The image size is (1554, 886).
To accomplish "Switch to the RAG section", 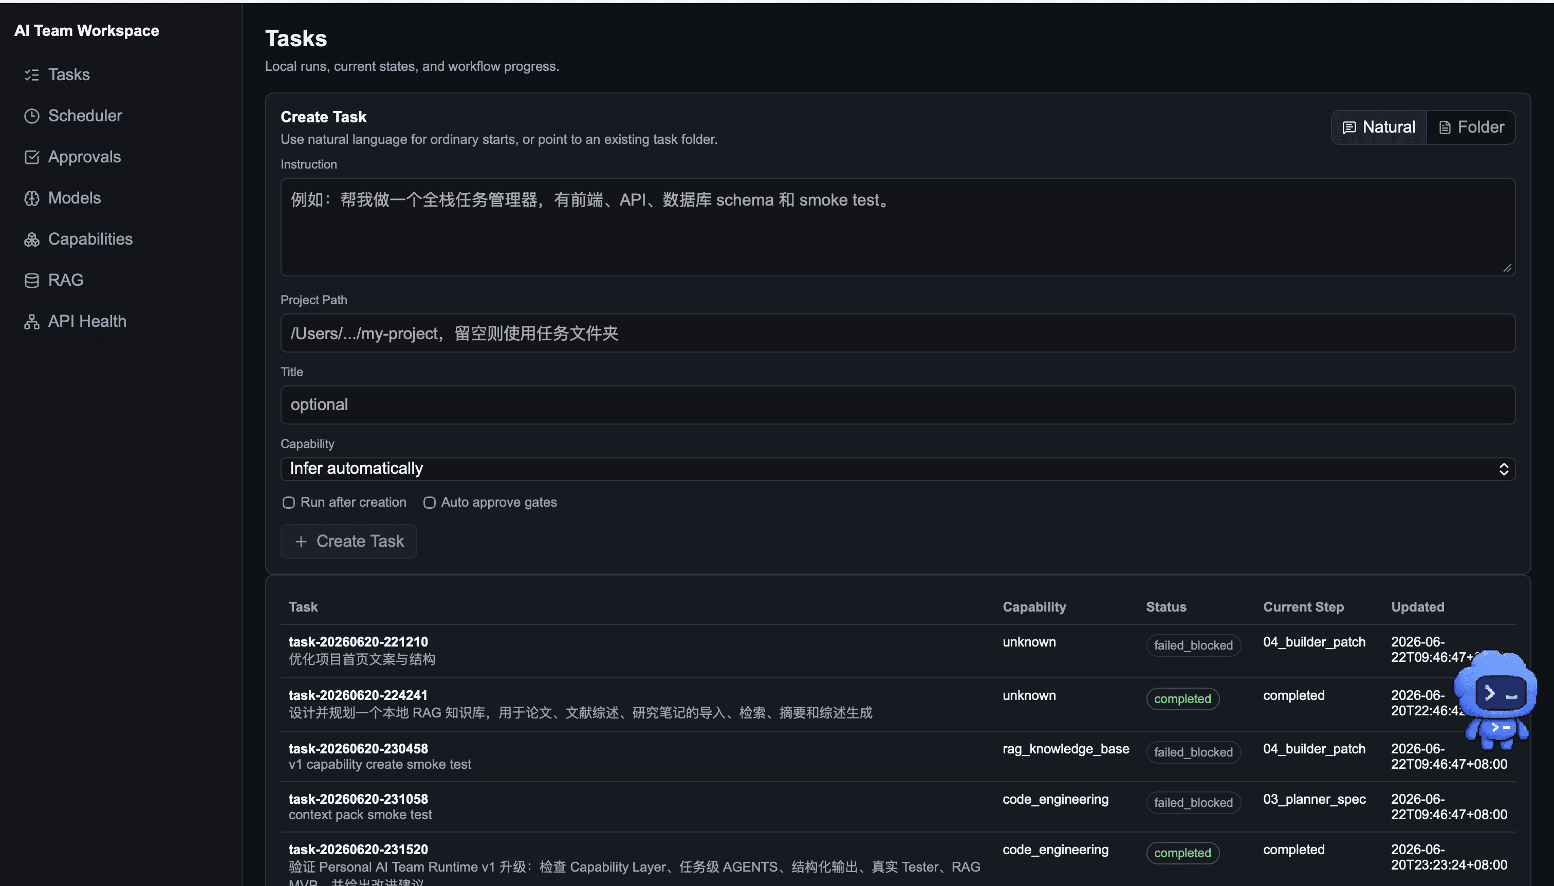I will [x=66, y=281].
